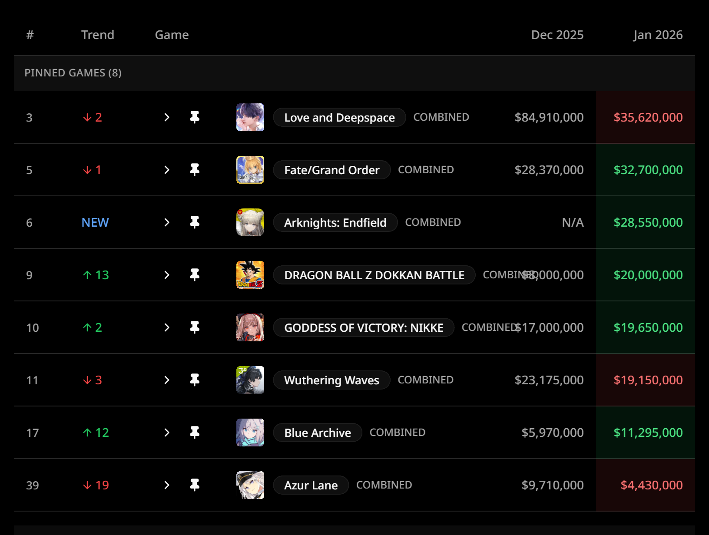This screenshot has width=709, height=535.
Task: Open the Love and Deepspace name pill
Action: 339,117
